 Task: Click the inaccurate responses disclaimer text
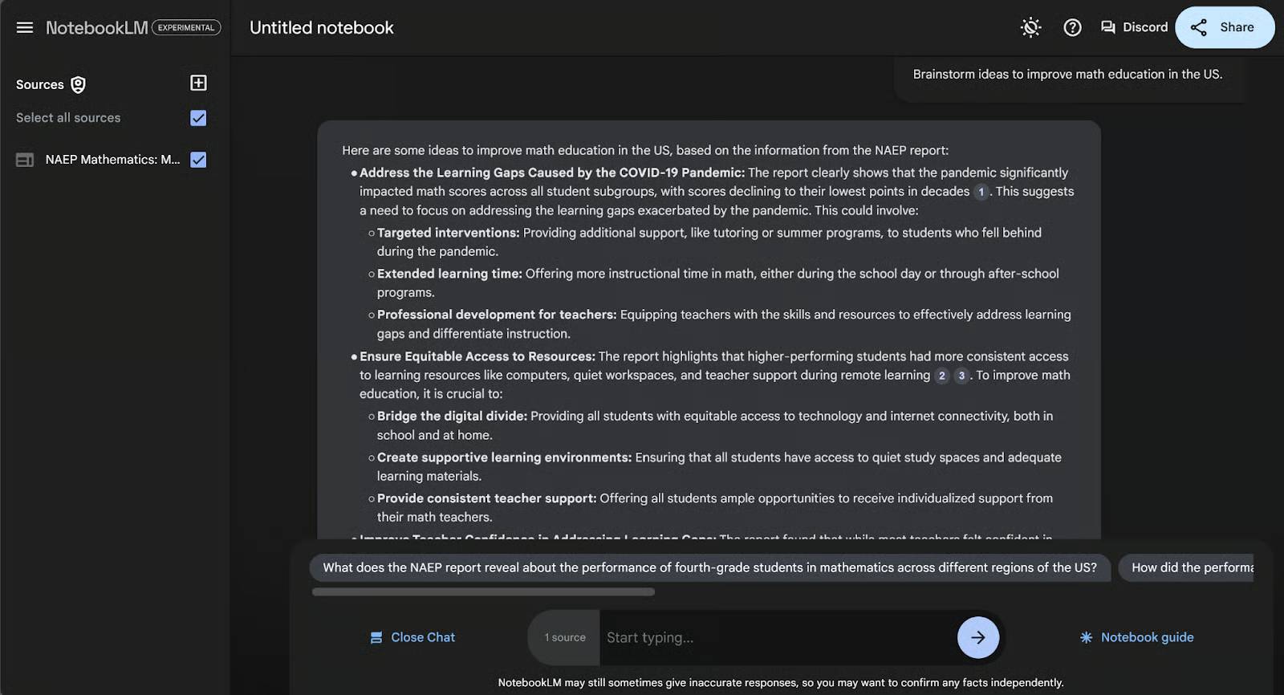pos(781,682)
